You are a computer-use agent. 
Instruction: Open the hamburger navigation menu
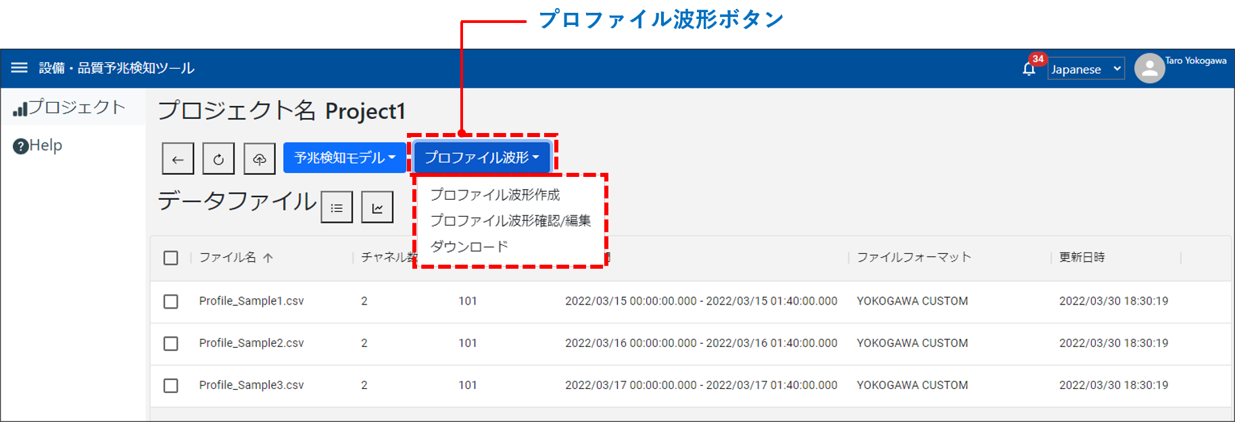pos(19,68)
